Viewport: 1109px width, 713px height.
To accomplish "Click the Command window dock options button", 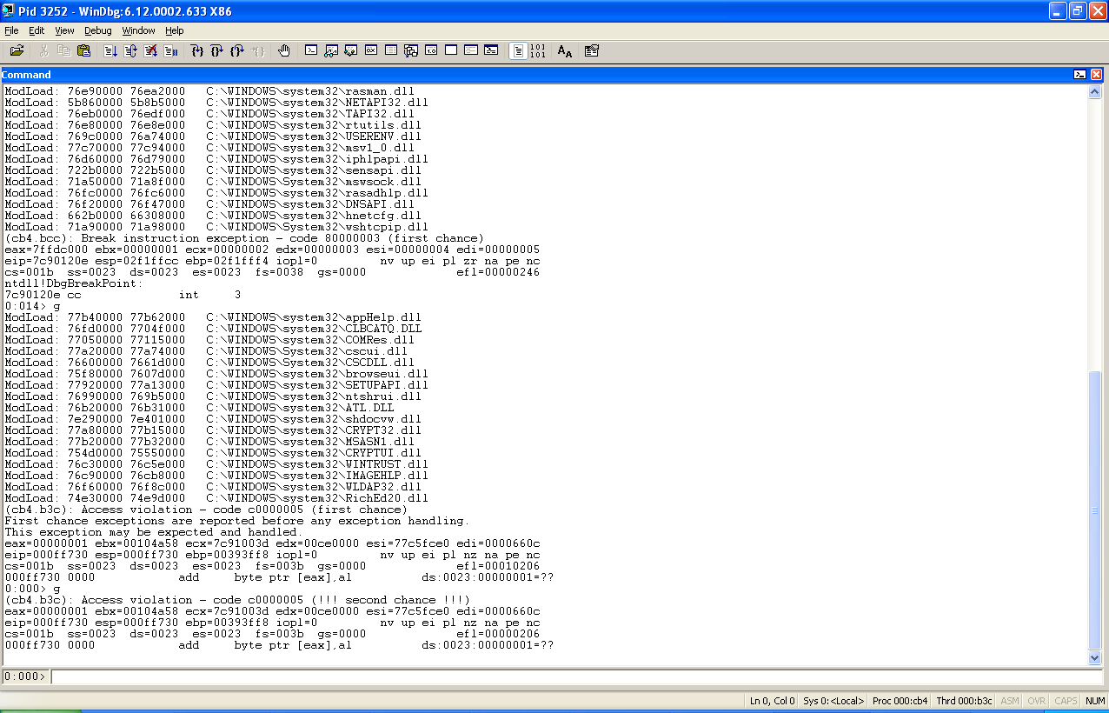I will point(1079,75).
